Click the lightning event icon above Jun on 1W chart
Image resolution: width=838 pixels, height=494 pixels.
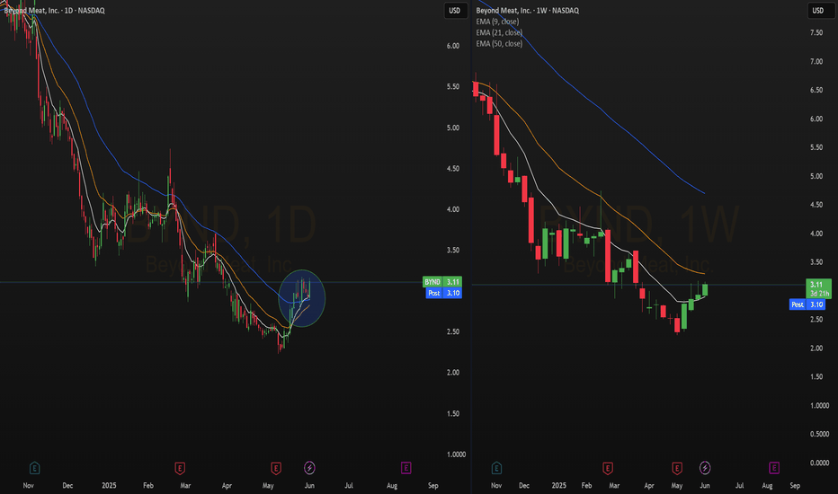(x=705, y=468)
